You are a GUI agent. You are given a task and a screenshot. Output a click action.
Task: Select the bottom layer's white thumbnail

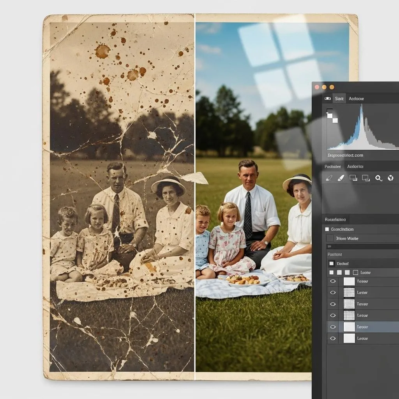pyautogui.click(x=349, y=338)
